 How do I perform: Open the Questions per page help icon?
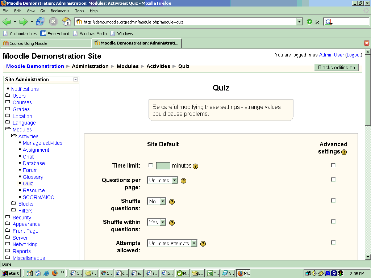click(x=183, y=181)
